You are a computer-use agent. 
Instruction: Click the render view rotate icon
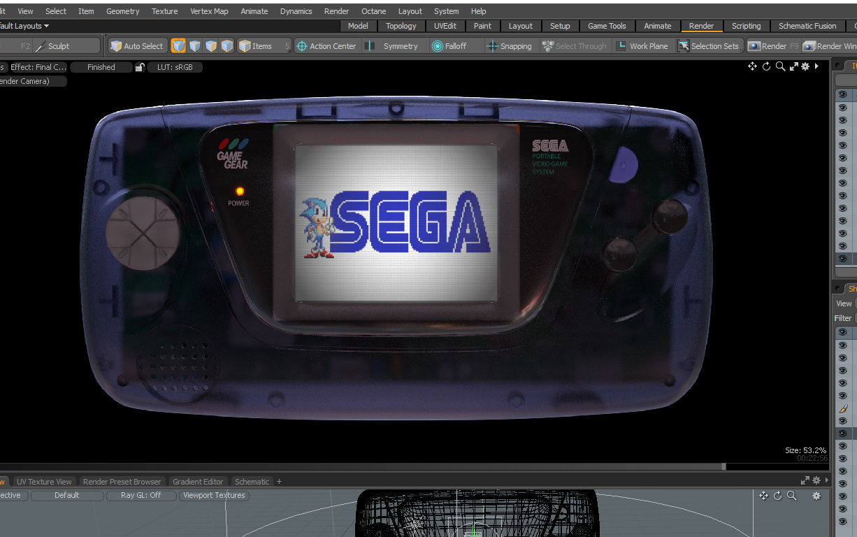coord(766,66)
